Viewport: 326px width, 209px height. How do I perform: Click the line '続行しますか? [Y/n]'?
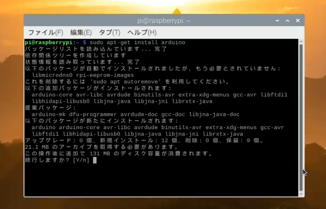pos(57,160)
